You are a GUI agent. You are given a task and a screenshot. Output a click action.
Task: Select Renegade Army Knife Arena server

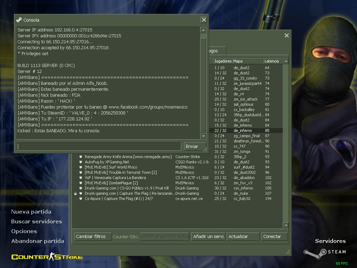point(178,157)
